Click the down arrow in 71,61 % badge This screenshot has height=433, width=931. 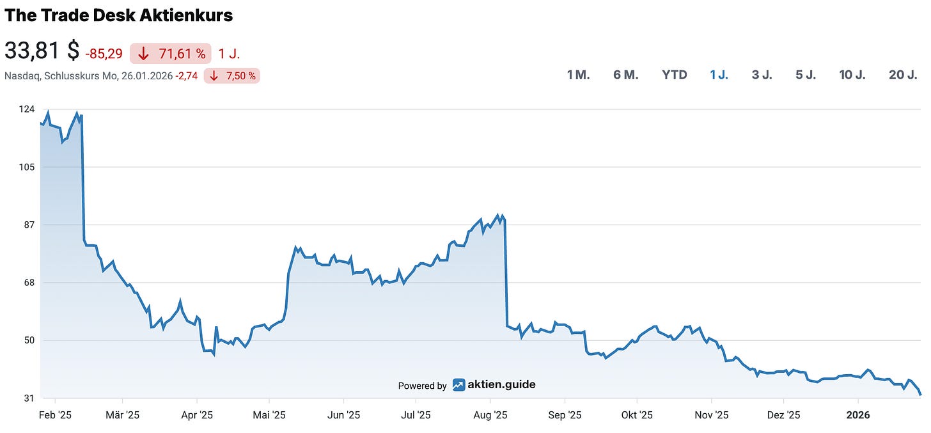pos(143,54)
